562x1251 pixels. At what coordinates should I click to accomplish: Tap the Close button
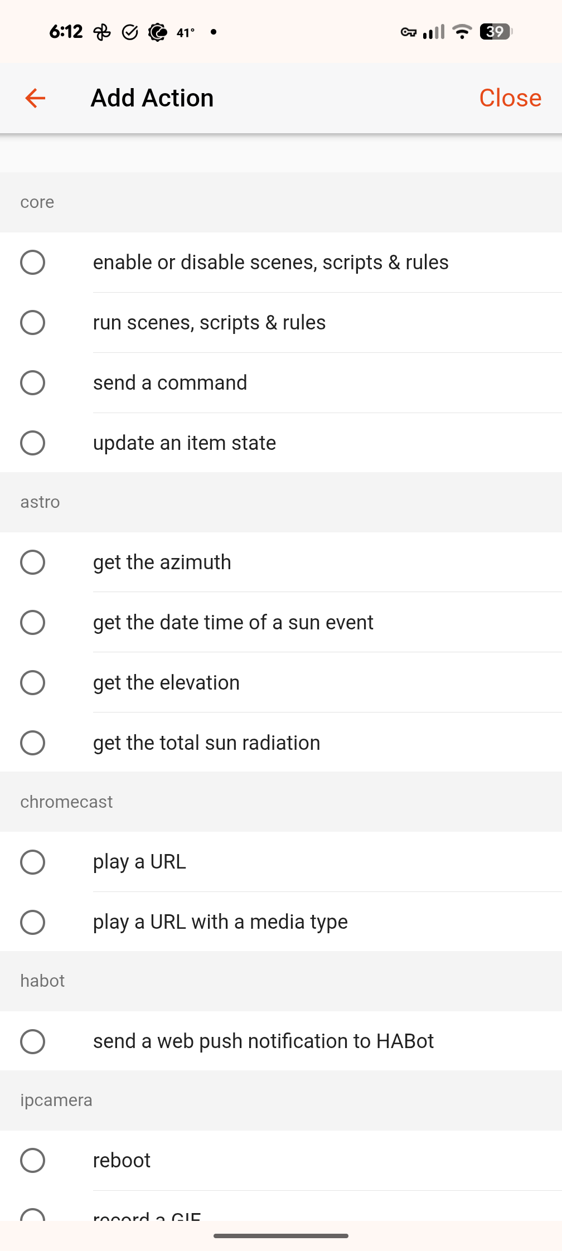point(510,98)
